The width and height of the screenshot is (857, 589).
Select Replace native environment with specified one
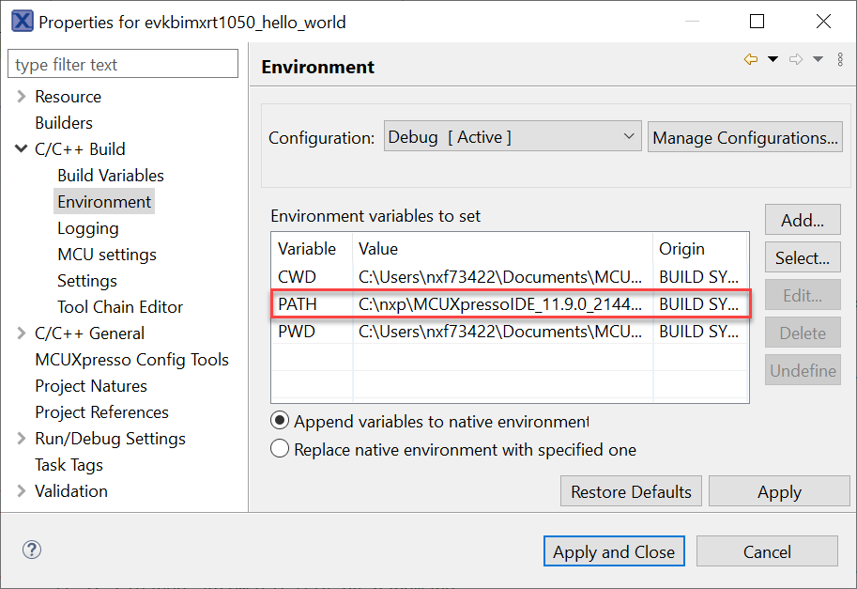coord(280,450)
